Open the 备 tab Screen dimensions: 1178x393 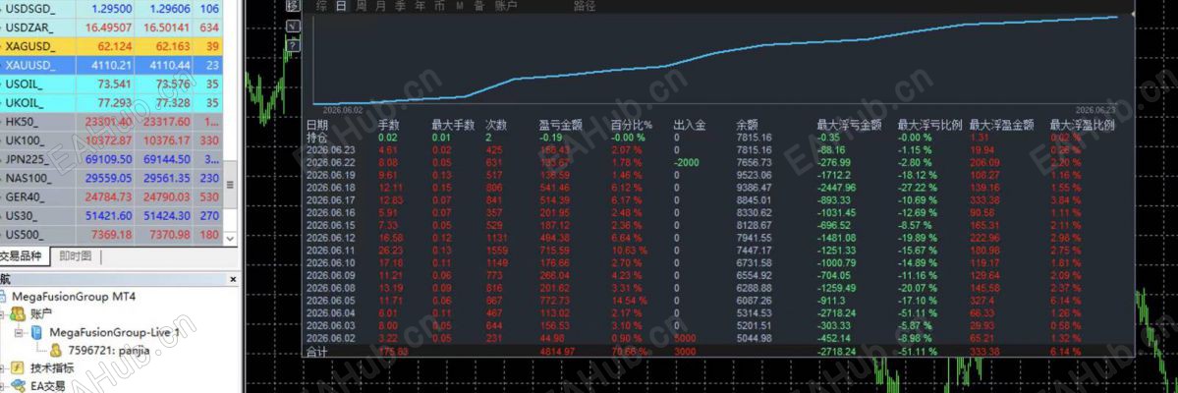479,6
